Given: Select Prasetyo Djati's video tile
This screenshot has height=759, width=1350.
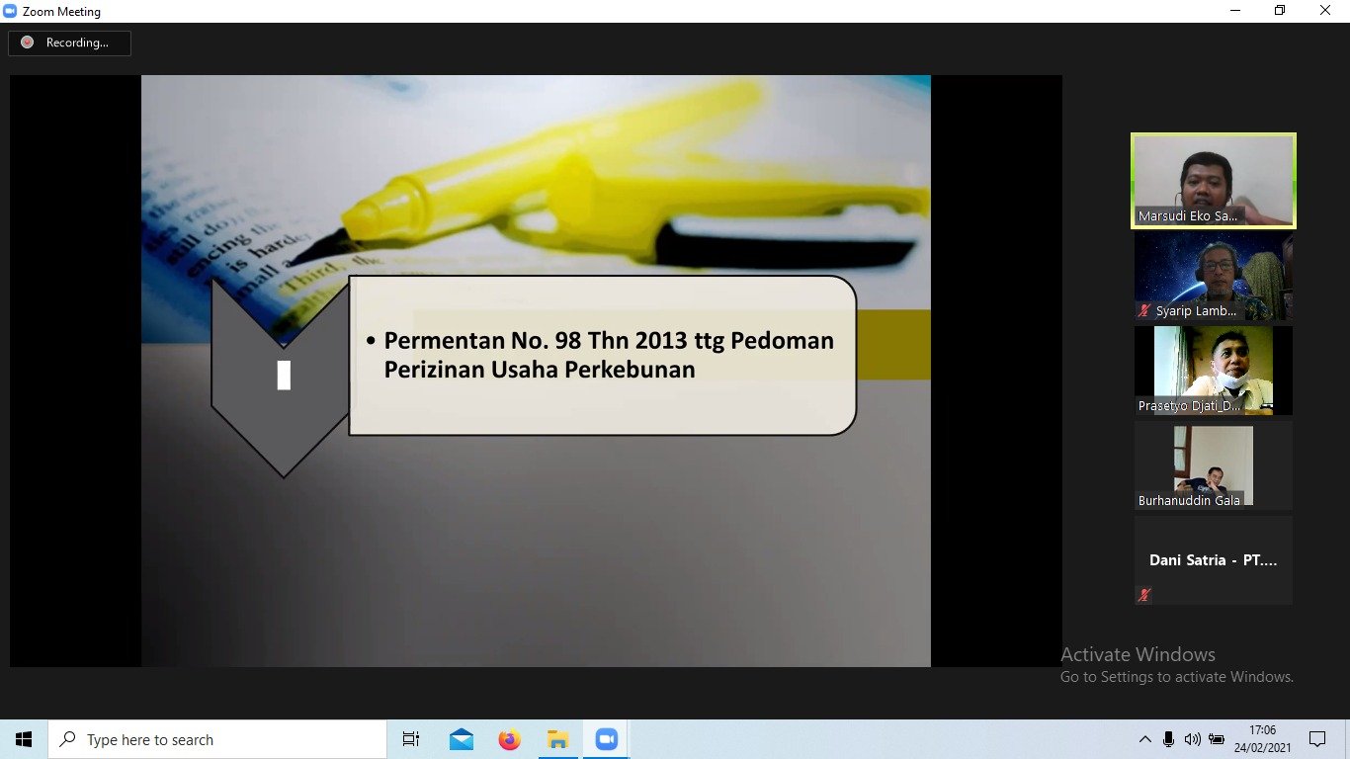Looking at the screenshot, I should coord(1213,371).
